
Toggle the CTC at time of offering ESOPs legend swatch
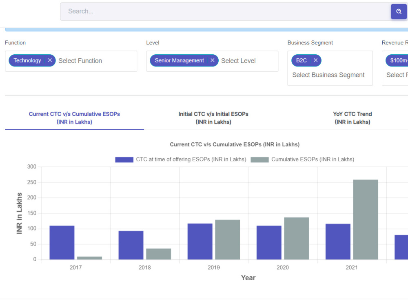pyautogui.click(x=124, y=160)
